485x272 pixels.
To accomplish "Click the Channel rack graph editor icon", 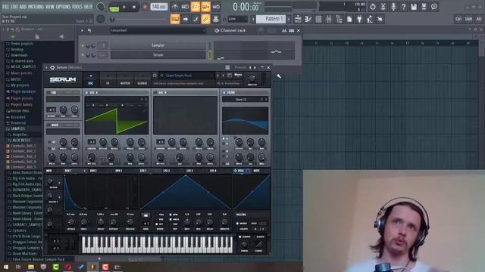I will [x=284, y=30].
